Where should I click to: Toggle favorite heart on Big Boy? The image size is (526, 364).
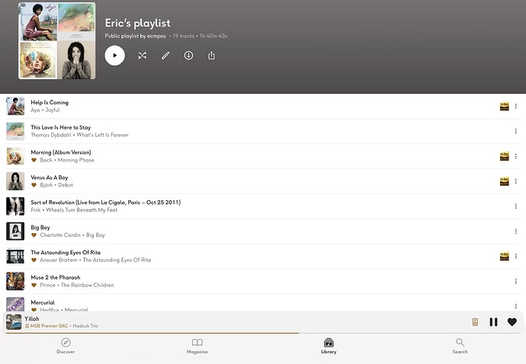coord(34,235)
